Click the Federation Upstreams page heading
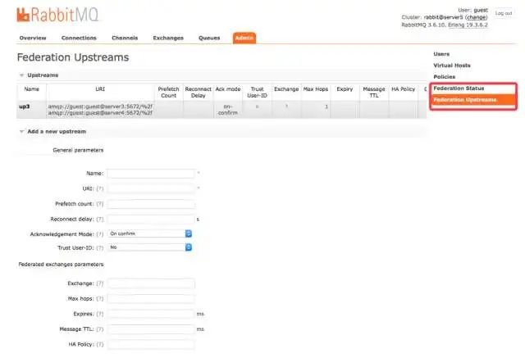Screen dimensions: 525x358 pos(73,57)
